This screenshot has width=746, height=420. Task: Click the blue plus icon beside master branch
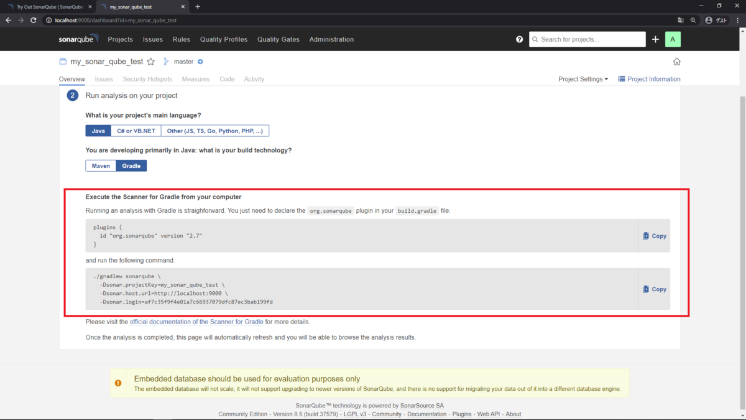pyautogui.click(x=200, y=62)
